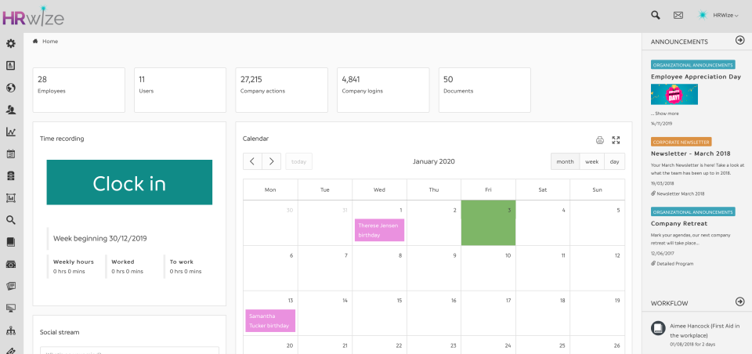This screenshot has width=752, height=354.
Task: Go to previous month in calendar
Action: [x=252, y=161]
